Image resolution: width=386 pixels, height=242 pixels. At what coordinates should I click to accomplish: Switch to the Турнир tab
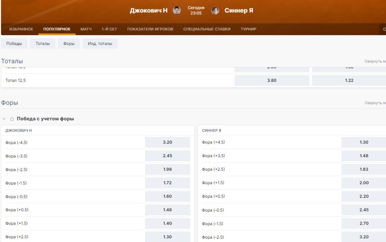[x=248, y=29]
